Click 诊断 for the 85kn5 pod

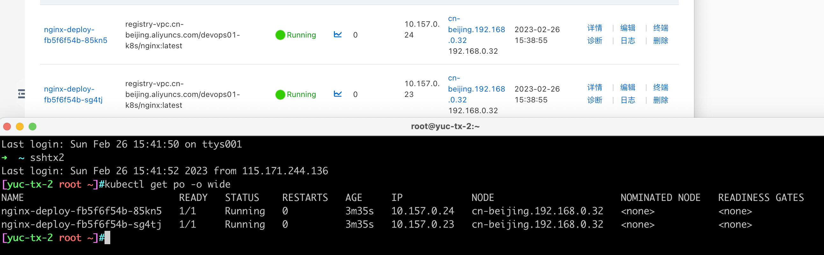(594, 41)
